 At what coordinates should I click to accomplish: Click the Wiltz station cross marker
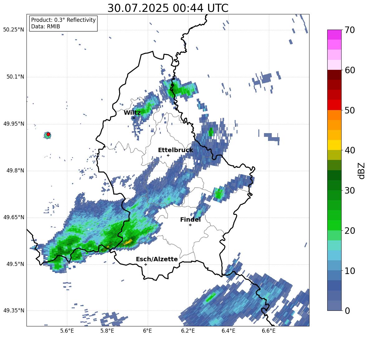click(134, 118)
